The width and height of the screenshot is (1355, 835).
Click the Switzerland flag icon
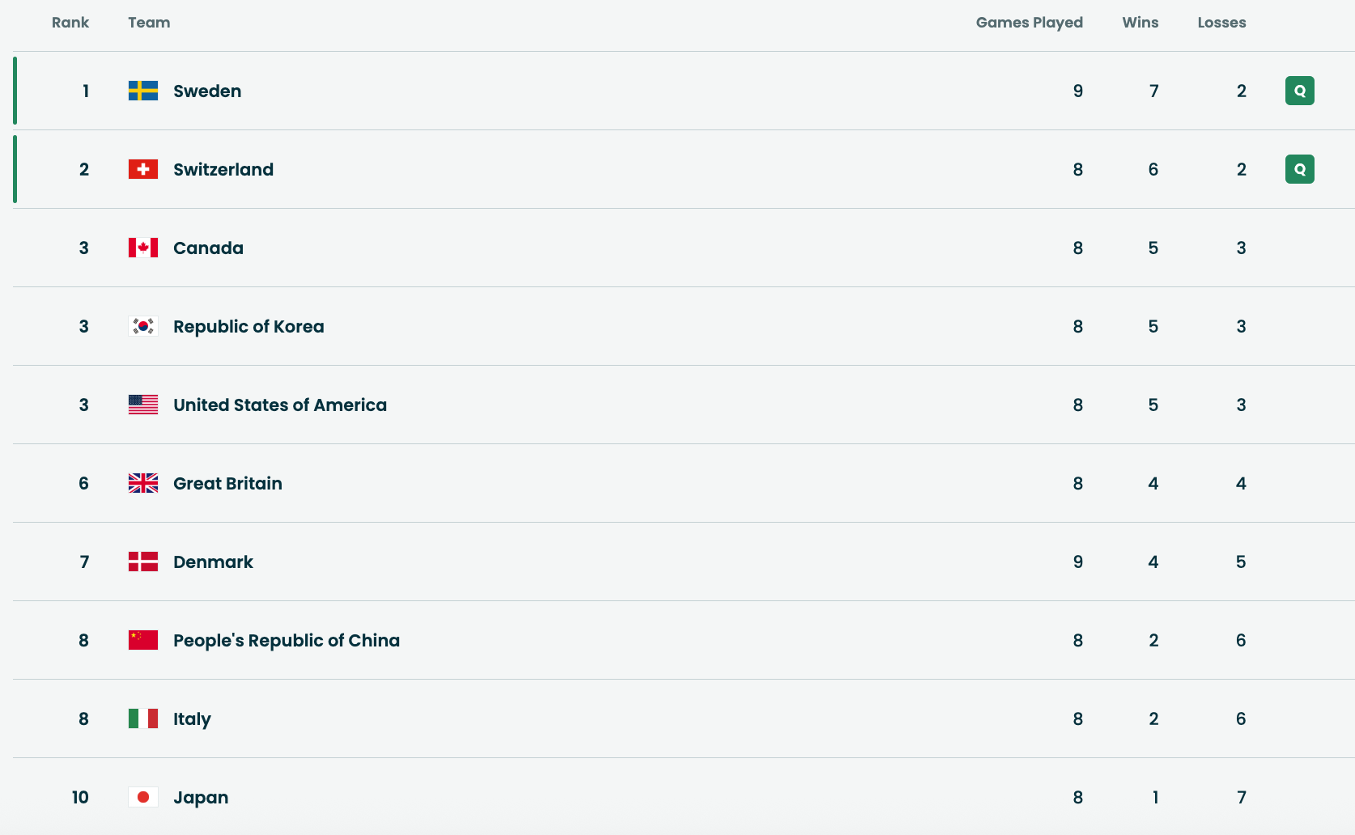point(143,169)
